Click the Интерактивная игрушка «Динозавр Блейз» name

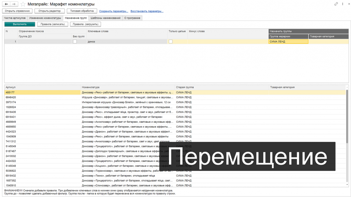point(126,102)
